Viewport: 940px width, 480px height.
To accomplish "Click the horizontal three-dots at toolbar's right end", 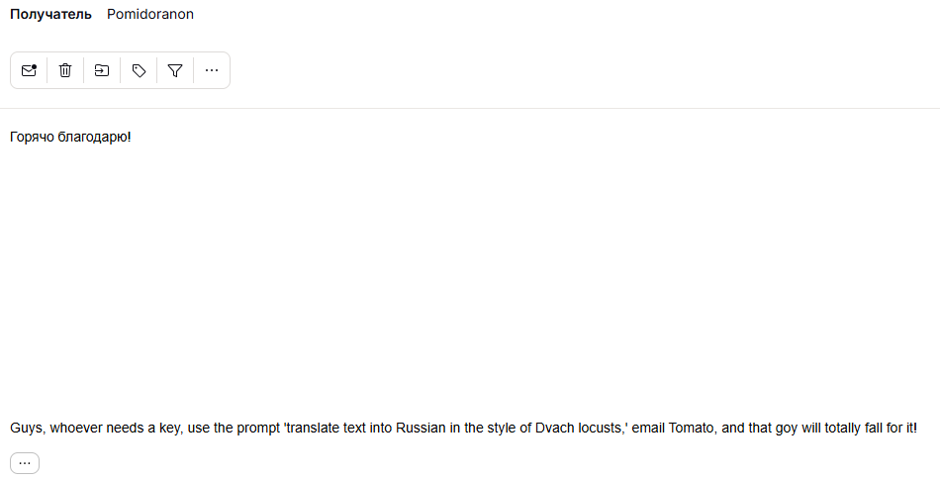I will 212,70.
